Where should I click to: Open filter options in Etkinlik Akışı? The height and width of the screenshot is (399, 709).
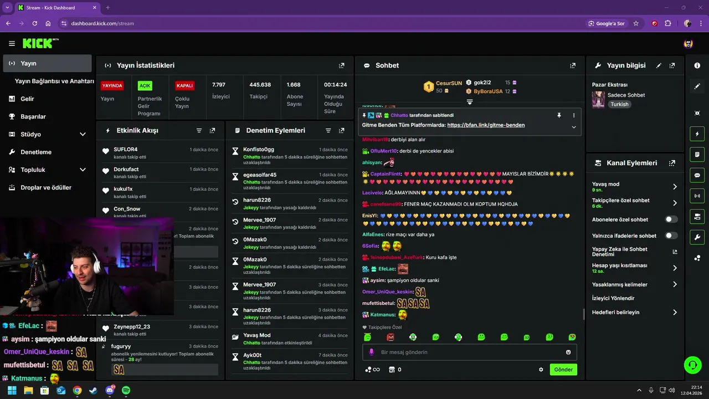199,131
